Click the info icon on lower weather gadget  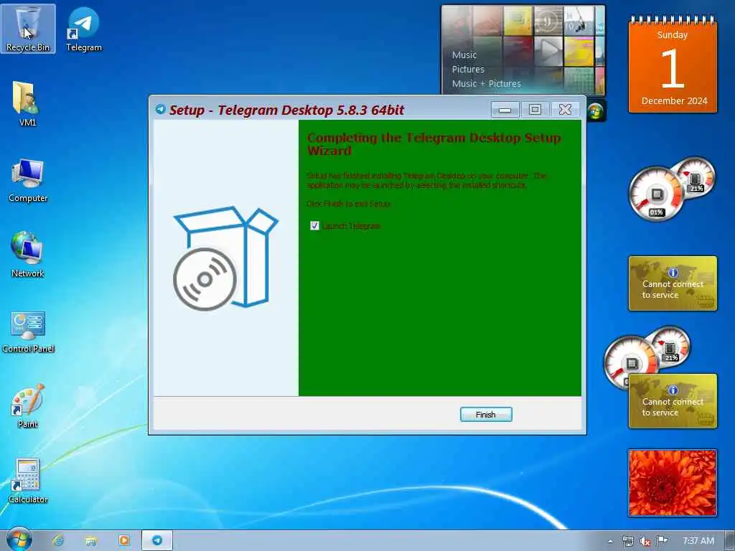click(x=673, y=390)
